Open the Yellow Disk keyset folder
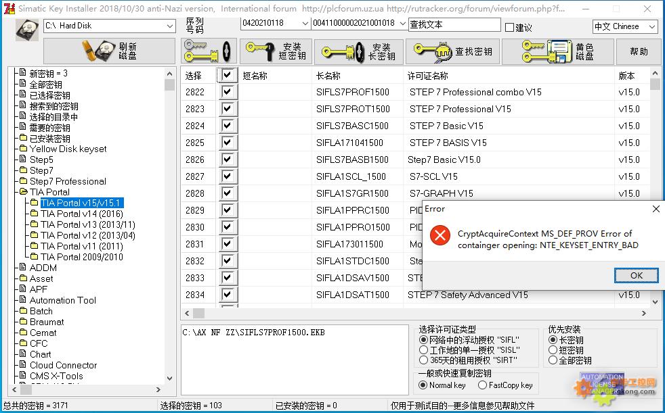This screenshot has height=413, width=665. (x=68, y=149)
